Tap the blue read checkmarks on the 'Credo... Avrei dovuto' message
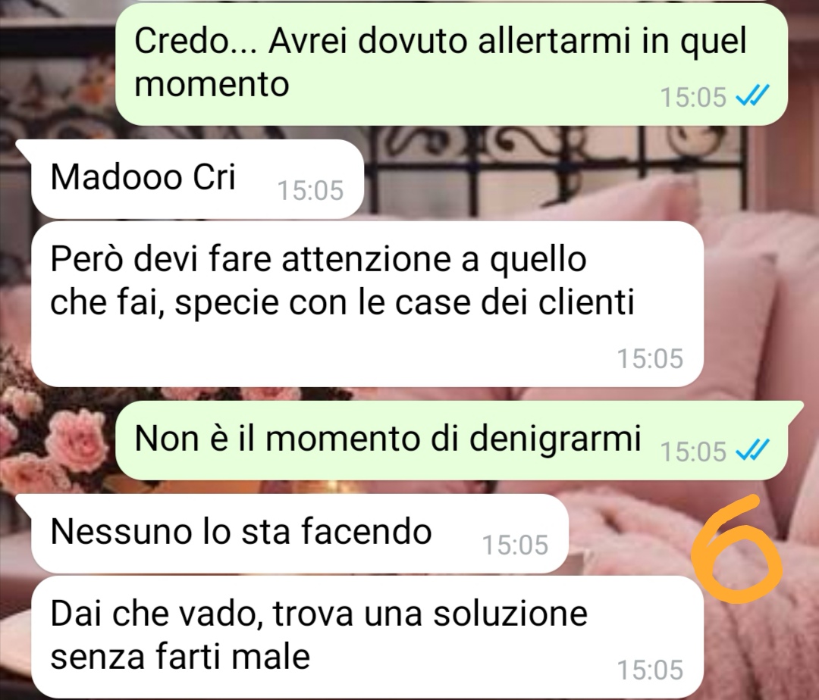Screen dimensions: 819x700 [752, 96]
